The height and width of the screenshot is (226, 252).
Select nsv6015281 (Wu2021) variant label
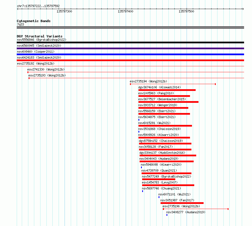pos(154,123)
